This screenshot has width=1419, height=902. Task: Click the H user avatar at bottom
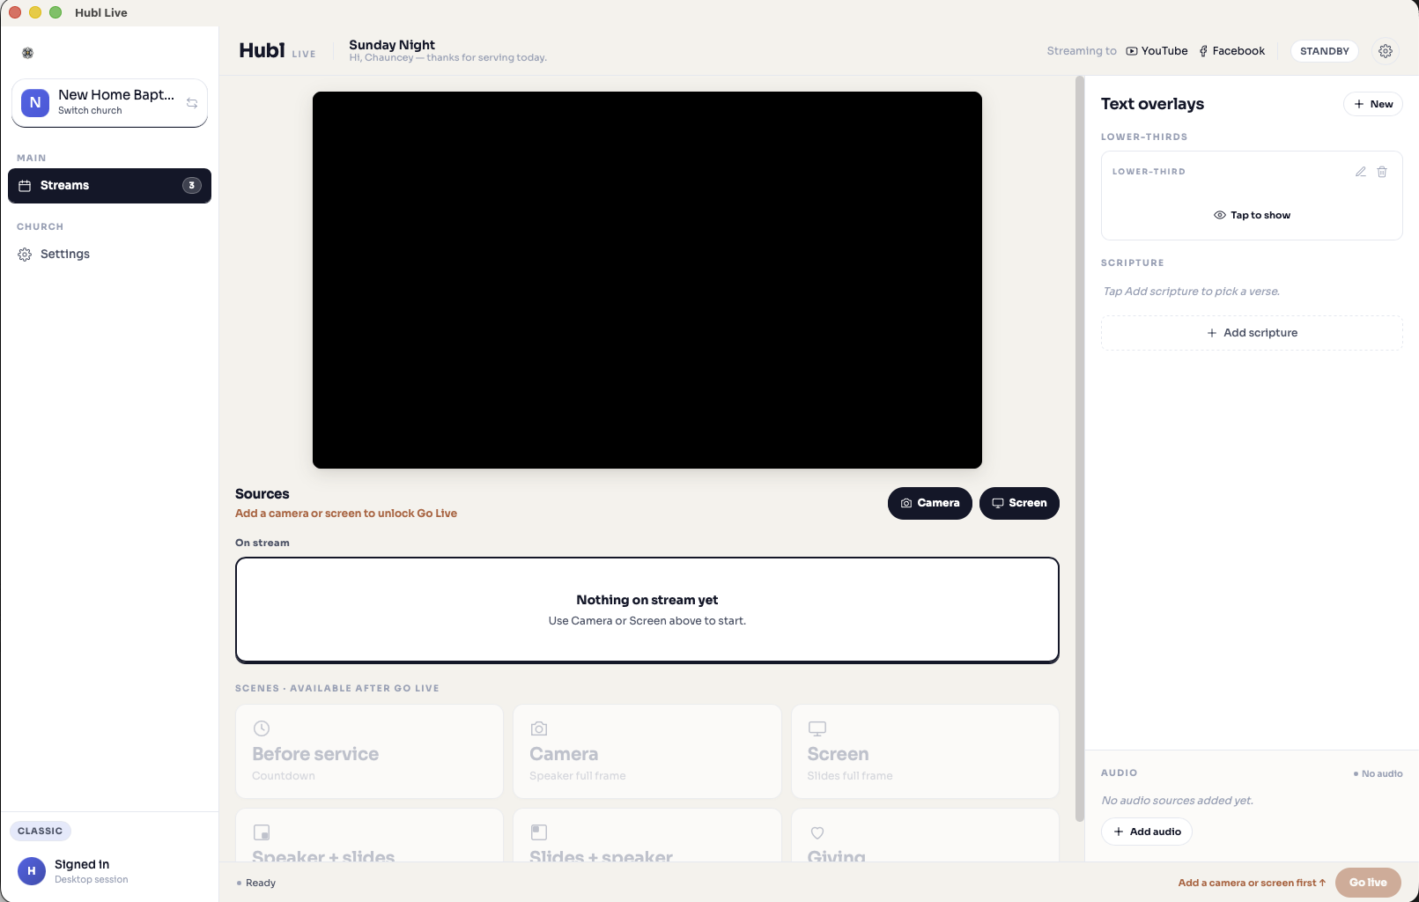point(32,871)
